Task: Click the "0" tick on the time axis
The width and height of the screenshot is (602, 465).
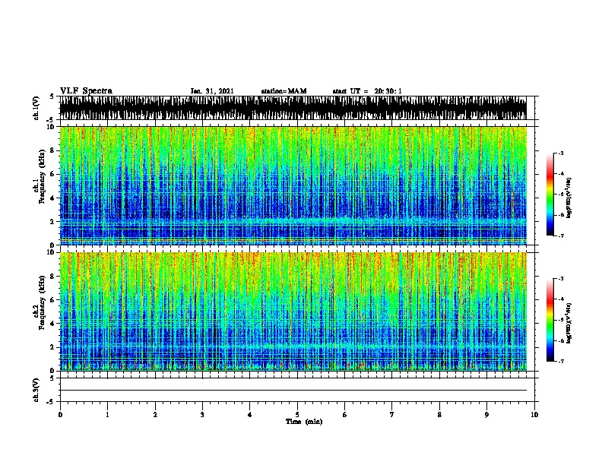Action: coord(60,415)
